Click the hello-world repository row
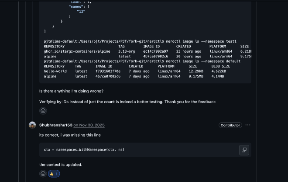288x182 pixels. (55, 71)
